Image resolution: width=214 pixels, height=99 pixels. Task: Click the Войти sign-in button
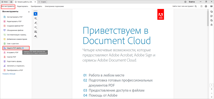point(192,2)
